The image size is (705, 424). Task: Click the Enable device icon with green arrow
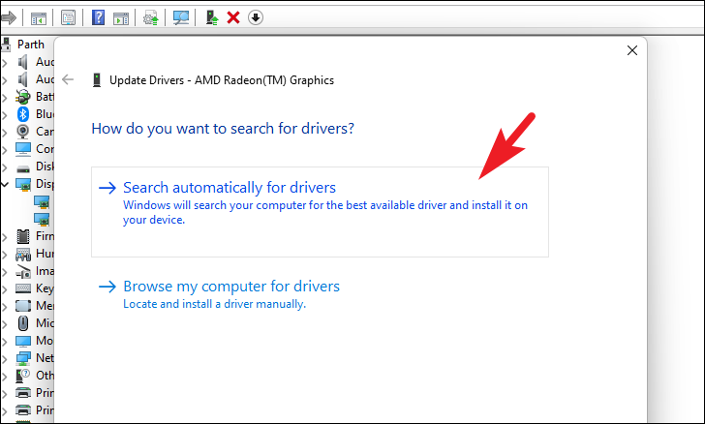[212, 18]
